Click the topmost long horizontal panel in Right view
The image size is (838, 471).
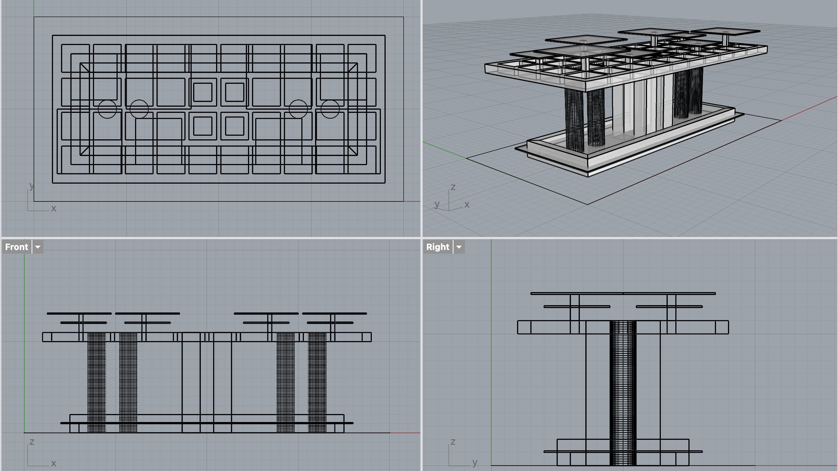point(623,293)
